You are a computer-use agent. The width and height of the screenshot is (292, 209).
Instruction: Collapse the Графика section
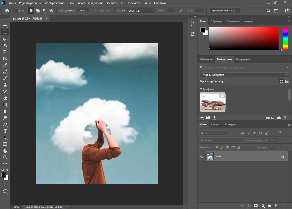click(x=201, y=89)
